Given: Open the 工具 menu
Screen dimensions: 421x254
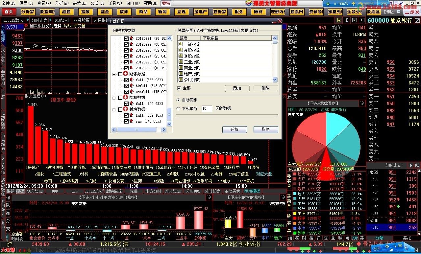Looking at the screenshot, I should pyautogui.click(x=115, y=3).
